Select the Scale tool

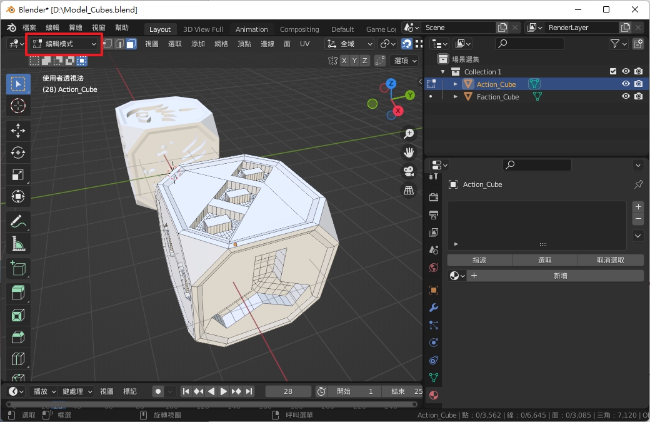pyautogui.click(x=18, y=175)
